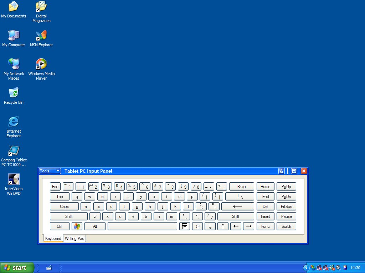This screenshot has width=365, height=273.
Task: Open the My Documents desktop icon
Action: pyautogui.click(x=14, y=10)
